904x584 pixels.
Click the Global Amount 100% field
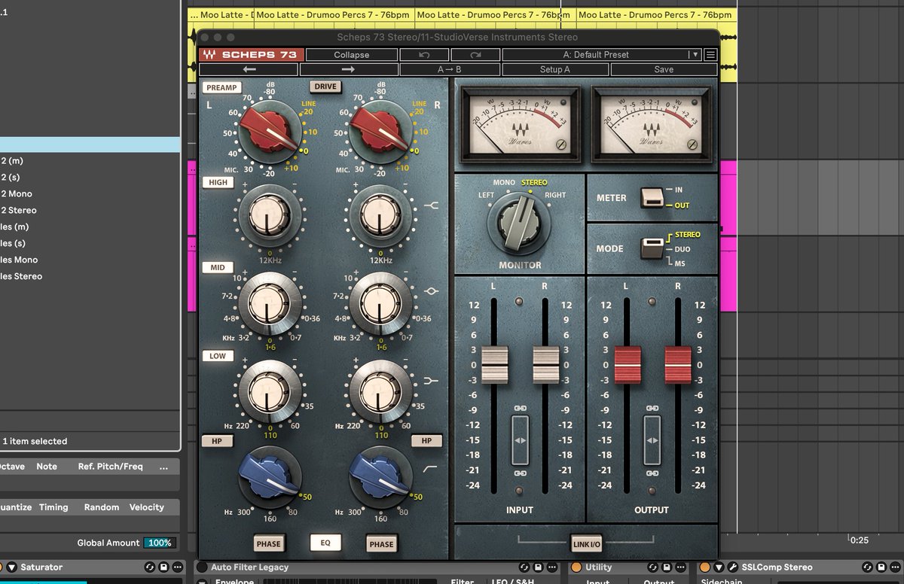[x=160, y=543]
